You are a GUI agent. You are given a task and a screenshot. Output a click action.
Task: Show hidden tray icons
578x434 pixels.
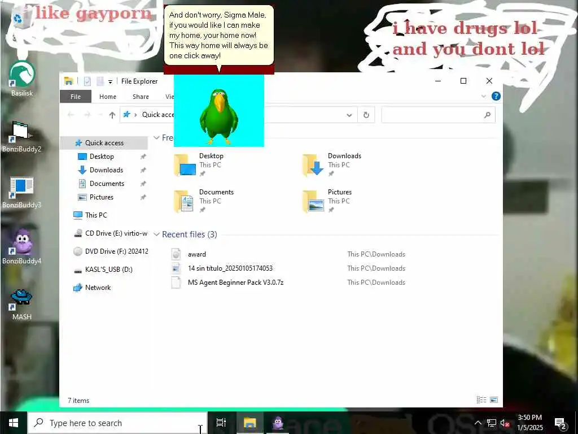478,423
